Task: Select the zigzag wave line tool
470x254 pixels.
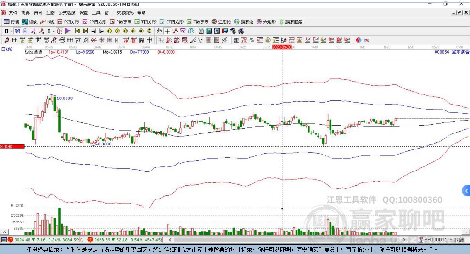Action: (x=201, y=40)
